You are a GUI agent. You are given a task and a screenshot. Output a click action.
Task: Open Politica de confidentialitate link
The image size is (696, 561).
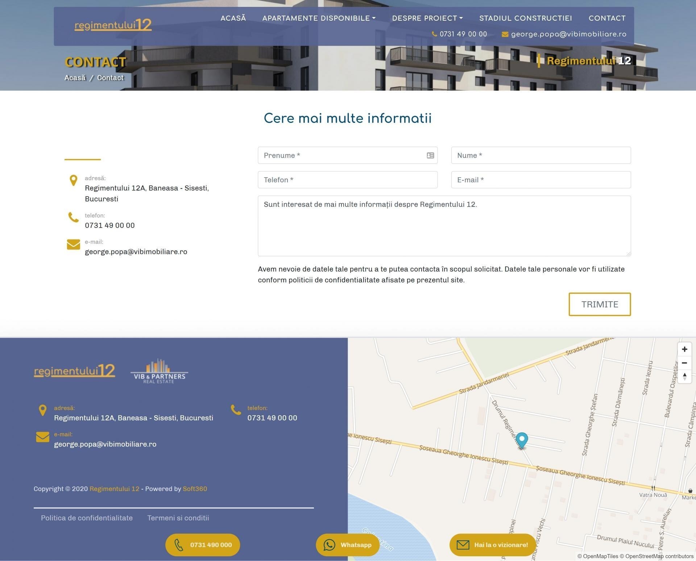click(x=87, y=518)
